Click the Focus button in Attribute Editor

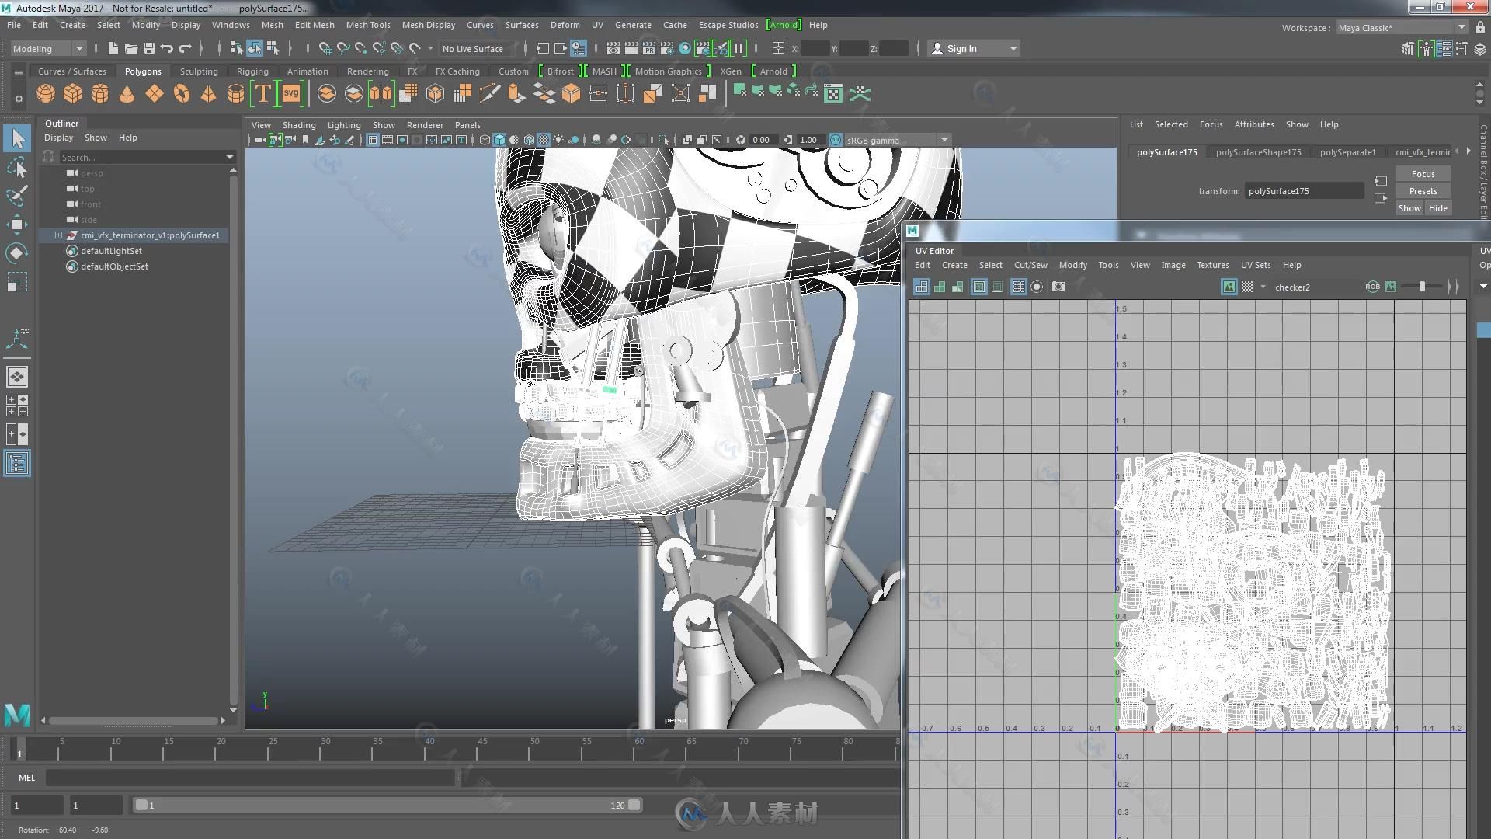[x=1423, y=174]
